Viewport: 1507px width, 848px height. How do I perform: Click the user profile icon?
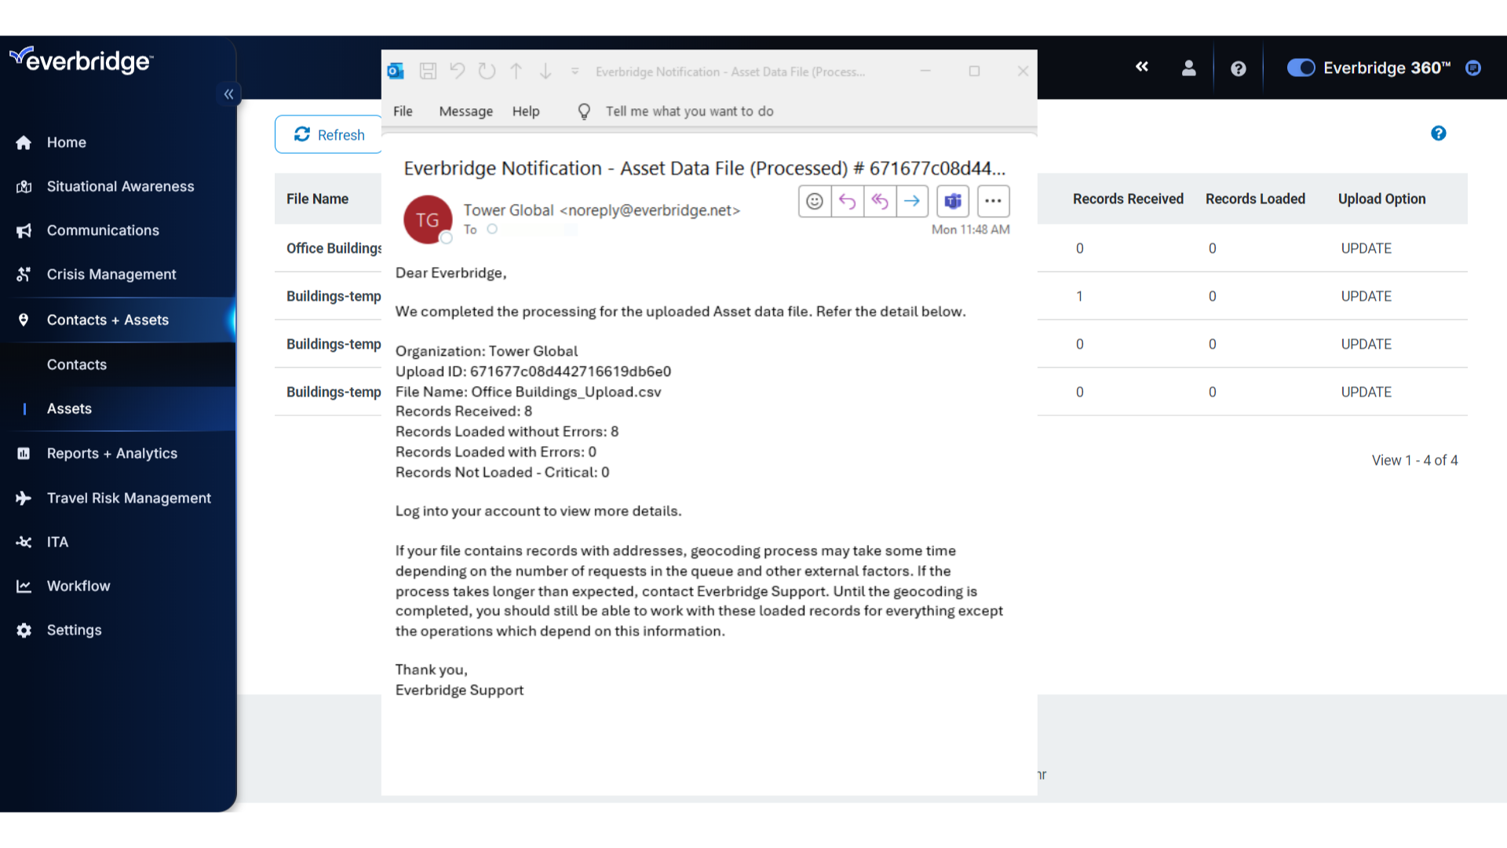pyautogui.click(x=1188, y=68)
